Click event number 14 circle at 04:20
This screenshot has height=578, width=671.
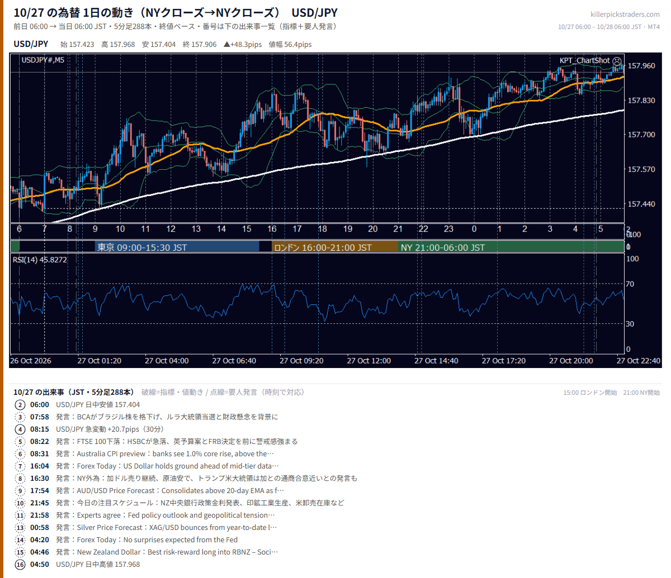pyautogui.click(x=20, y=540)
